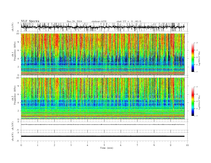Click the 'ch.1(V)' waveform axis label

[x=13, y=27]
